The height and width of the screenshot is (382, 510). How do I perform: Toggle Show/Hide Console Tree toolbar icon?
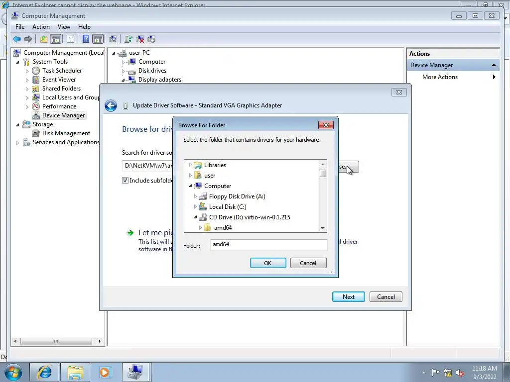[x=56, y=39]
